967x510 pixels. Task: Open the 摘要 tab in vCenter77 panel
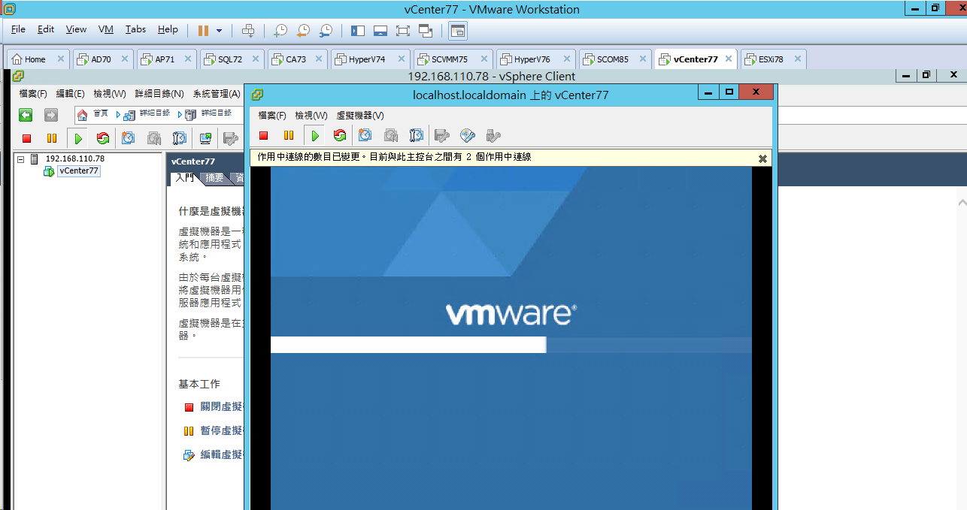tap(214, 178)
